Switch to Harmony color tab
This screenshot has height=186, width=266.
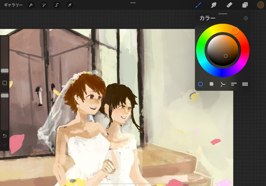click(223, 84)
